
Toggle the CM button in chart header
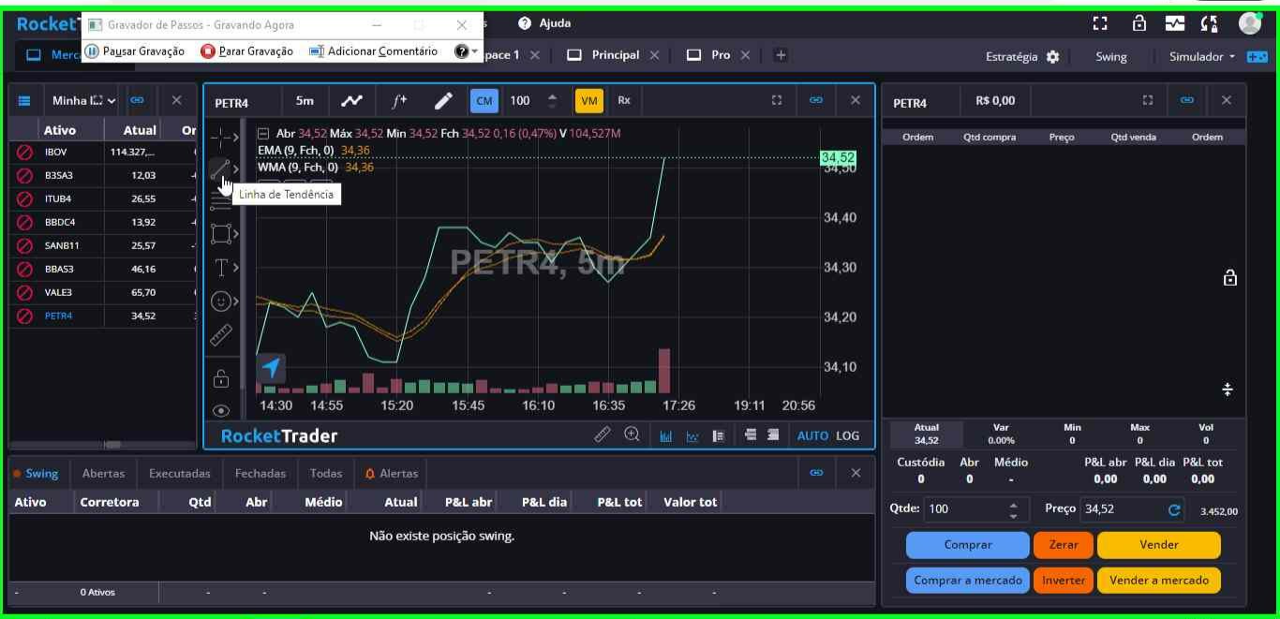484,101
